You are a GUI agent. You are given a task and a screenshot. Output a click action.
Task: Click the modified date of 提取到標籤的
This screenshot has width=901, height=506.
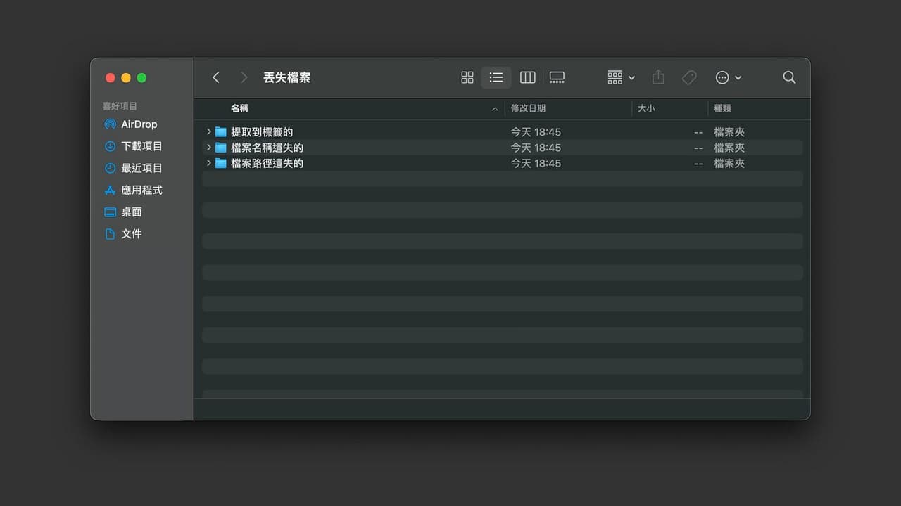pyautogui.click(x=536, y=132)
